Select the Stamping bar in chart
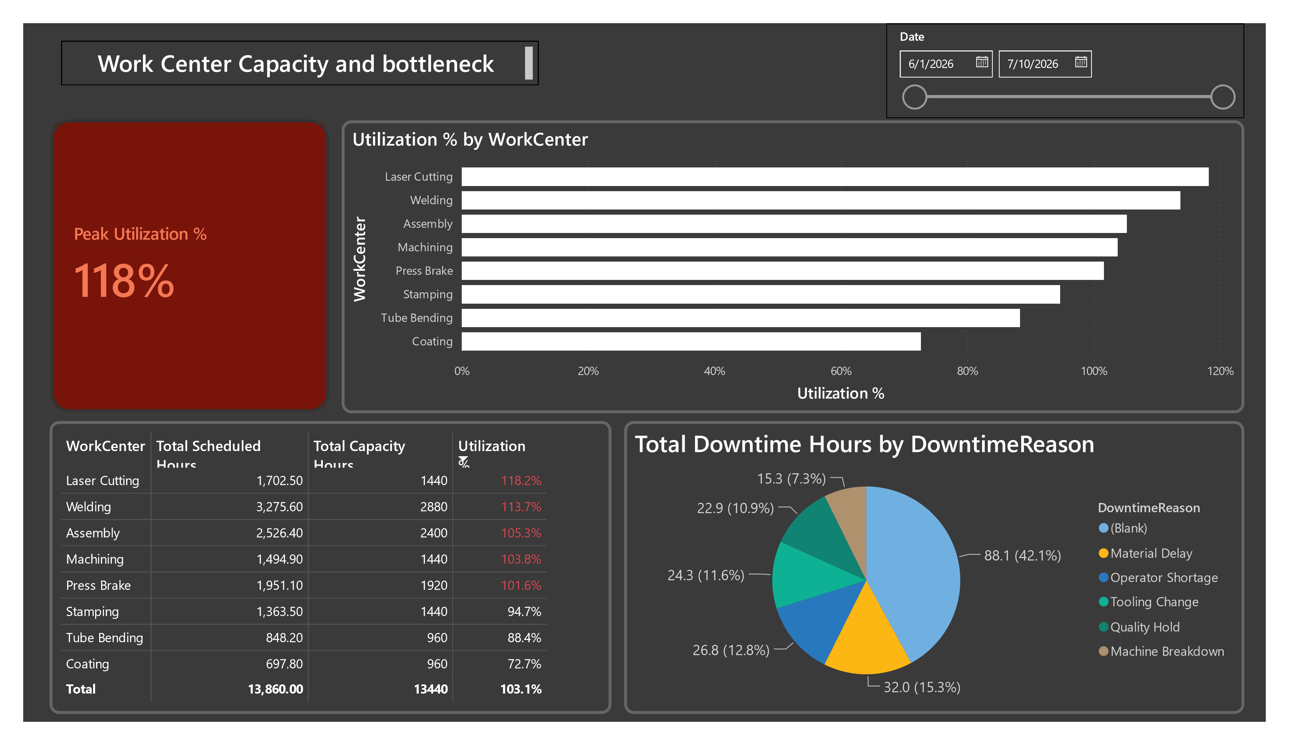The image size is (1289, 745). click(761, 294)
